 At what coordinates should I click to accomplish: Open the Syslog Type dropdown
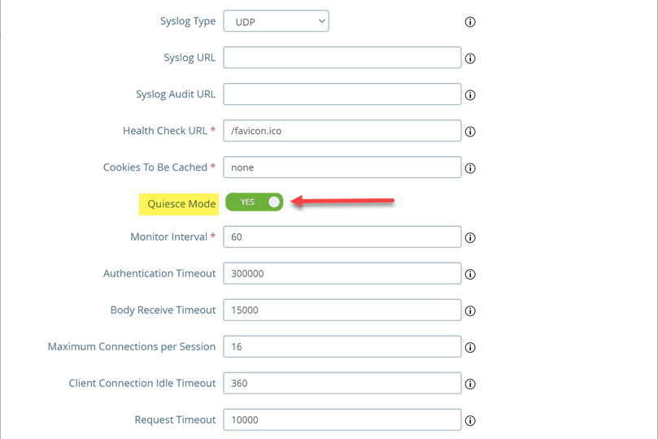(276, 21)
